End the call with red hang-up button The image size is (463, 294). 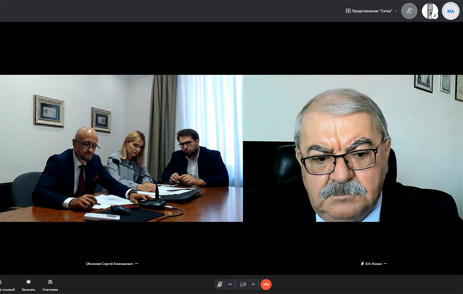[x=266, y=284]
